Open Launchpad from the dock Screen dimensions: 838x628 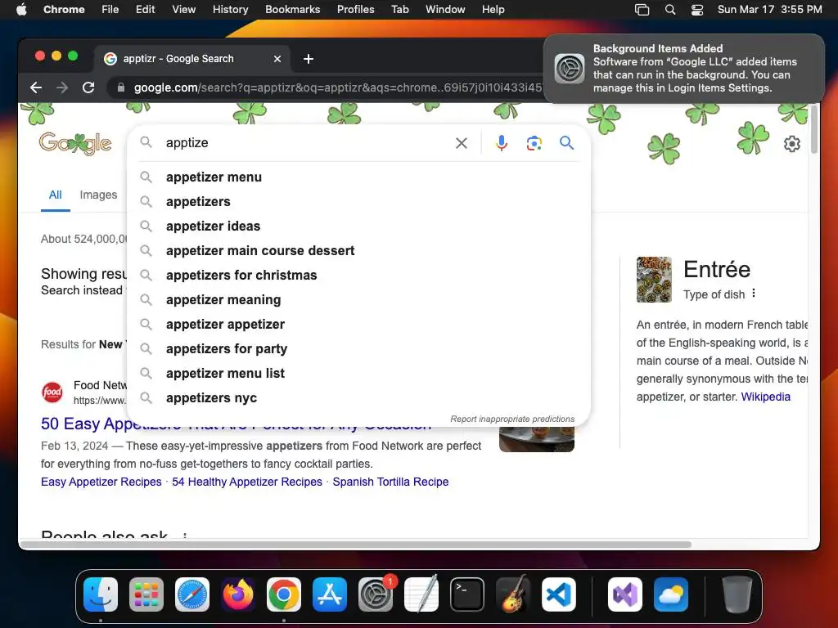click(x=146, y=594)
